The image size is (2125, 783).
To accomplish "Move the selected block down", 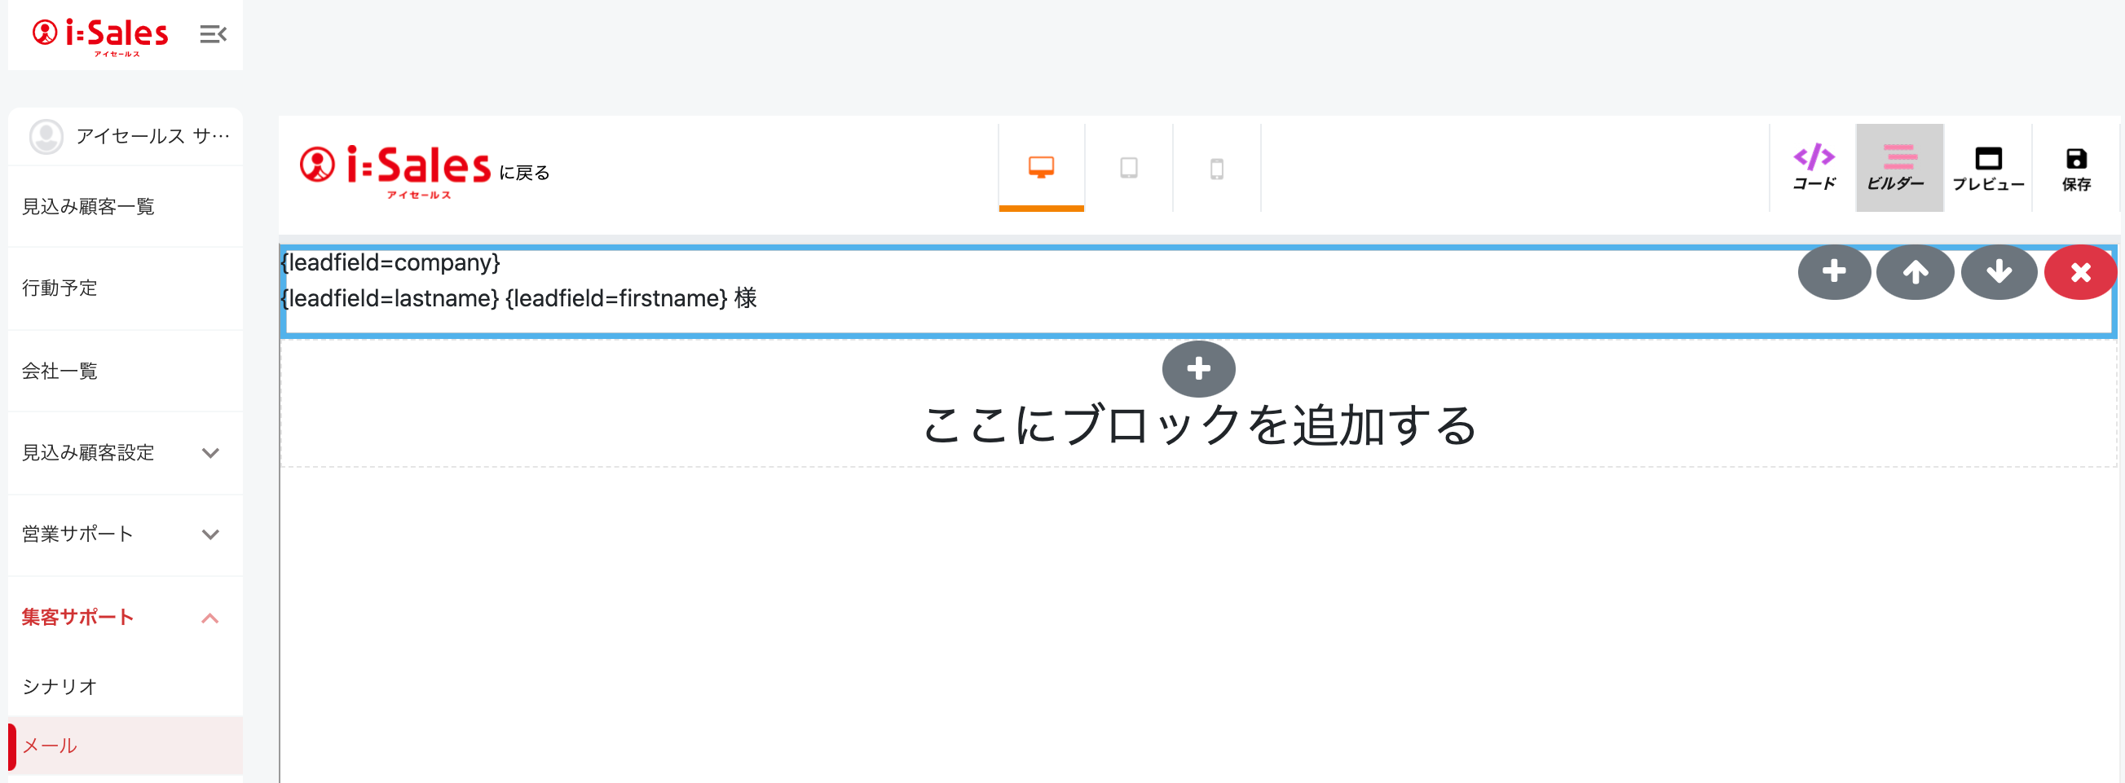I will coord(1999,271).
